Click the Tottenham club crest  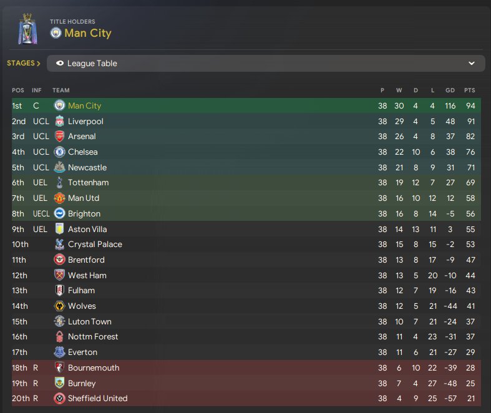click(59, 183)
